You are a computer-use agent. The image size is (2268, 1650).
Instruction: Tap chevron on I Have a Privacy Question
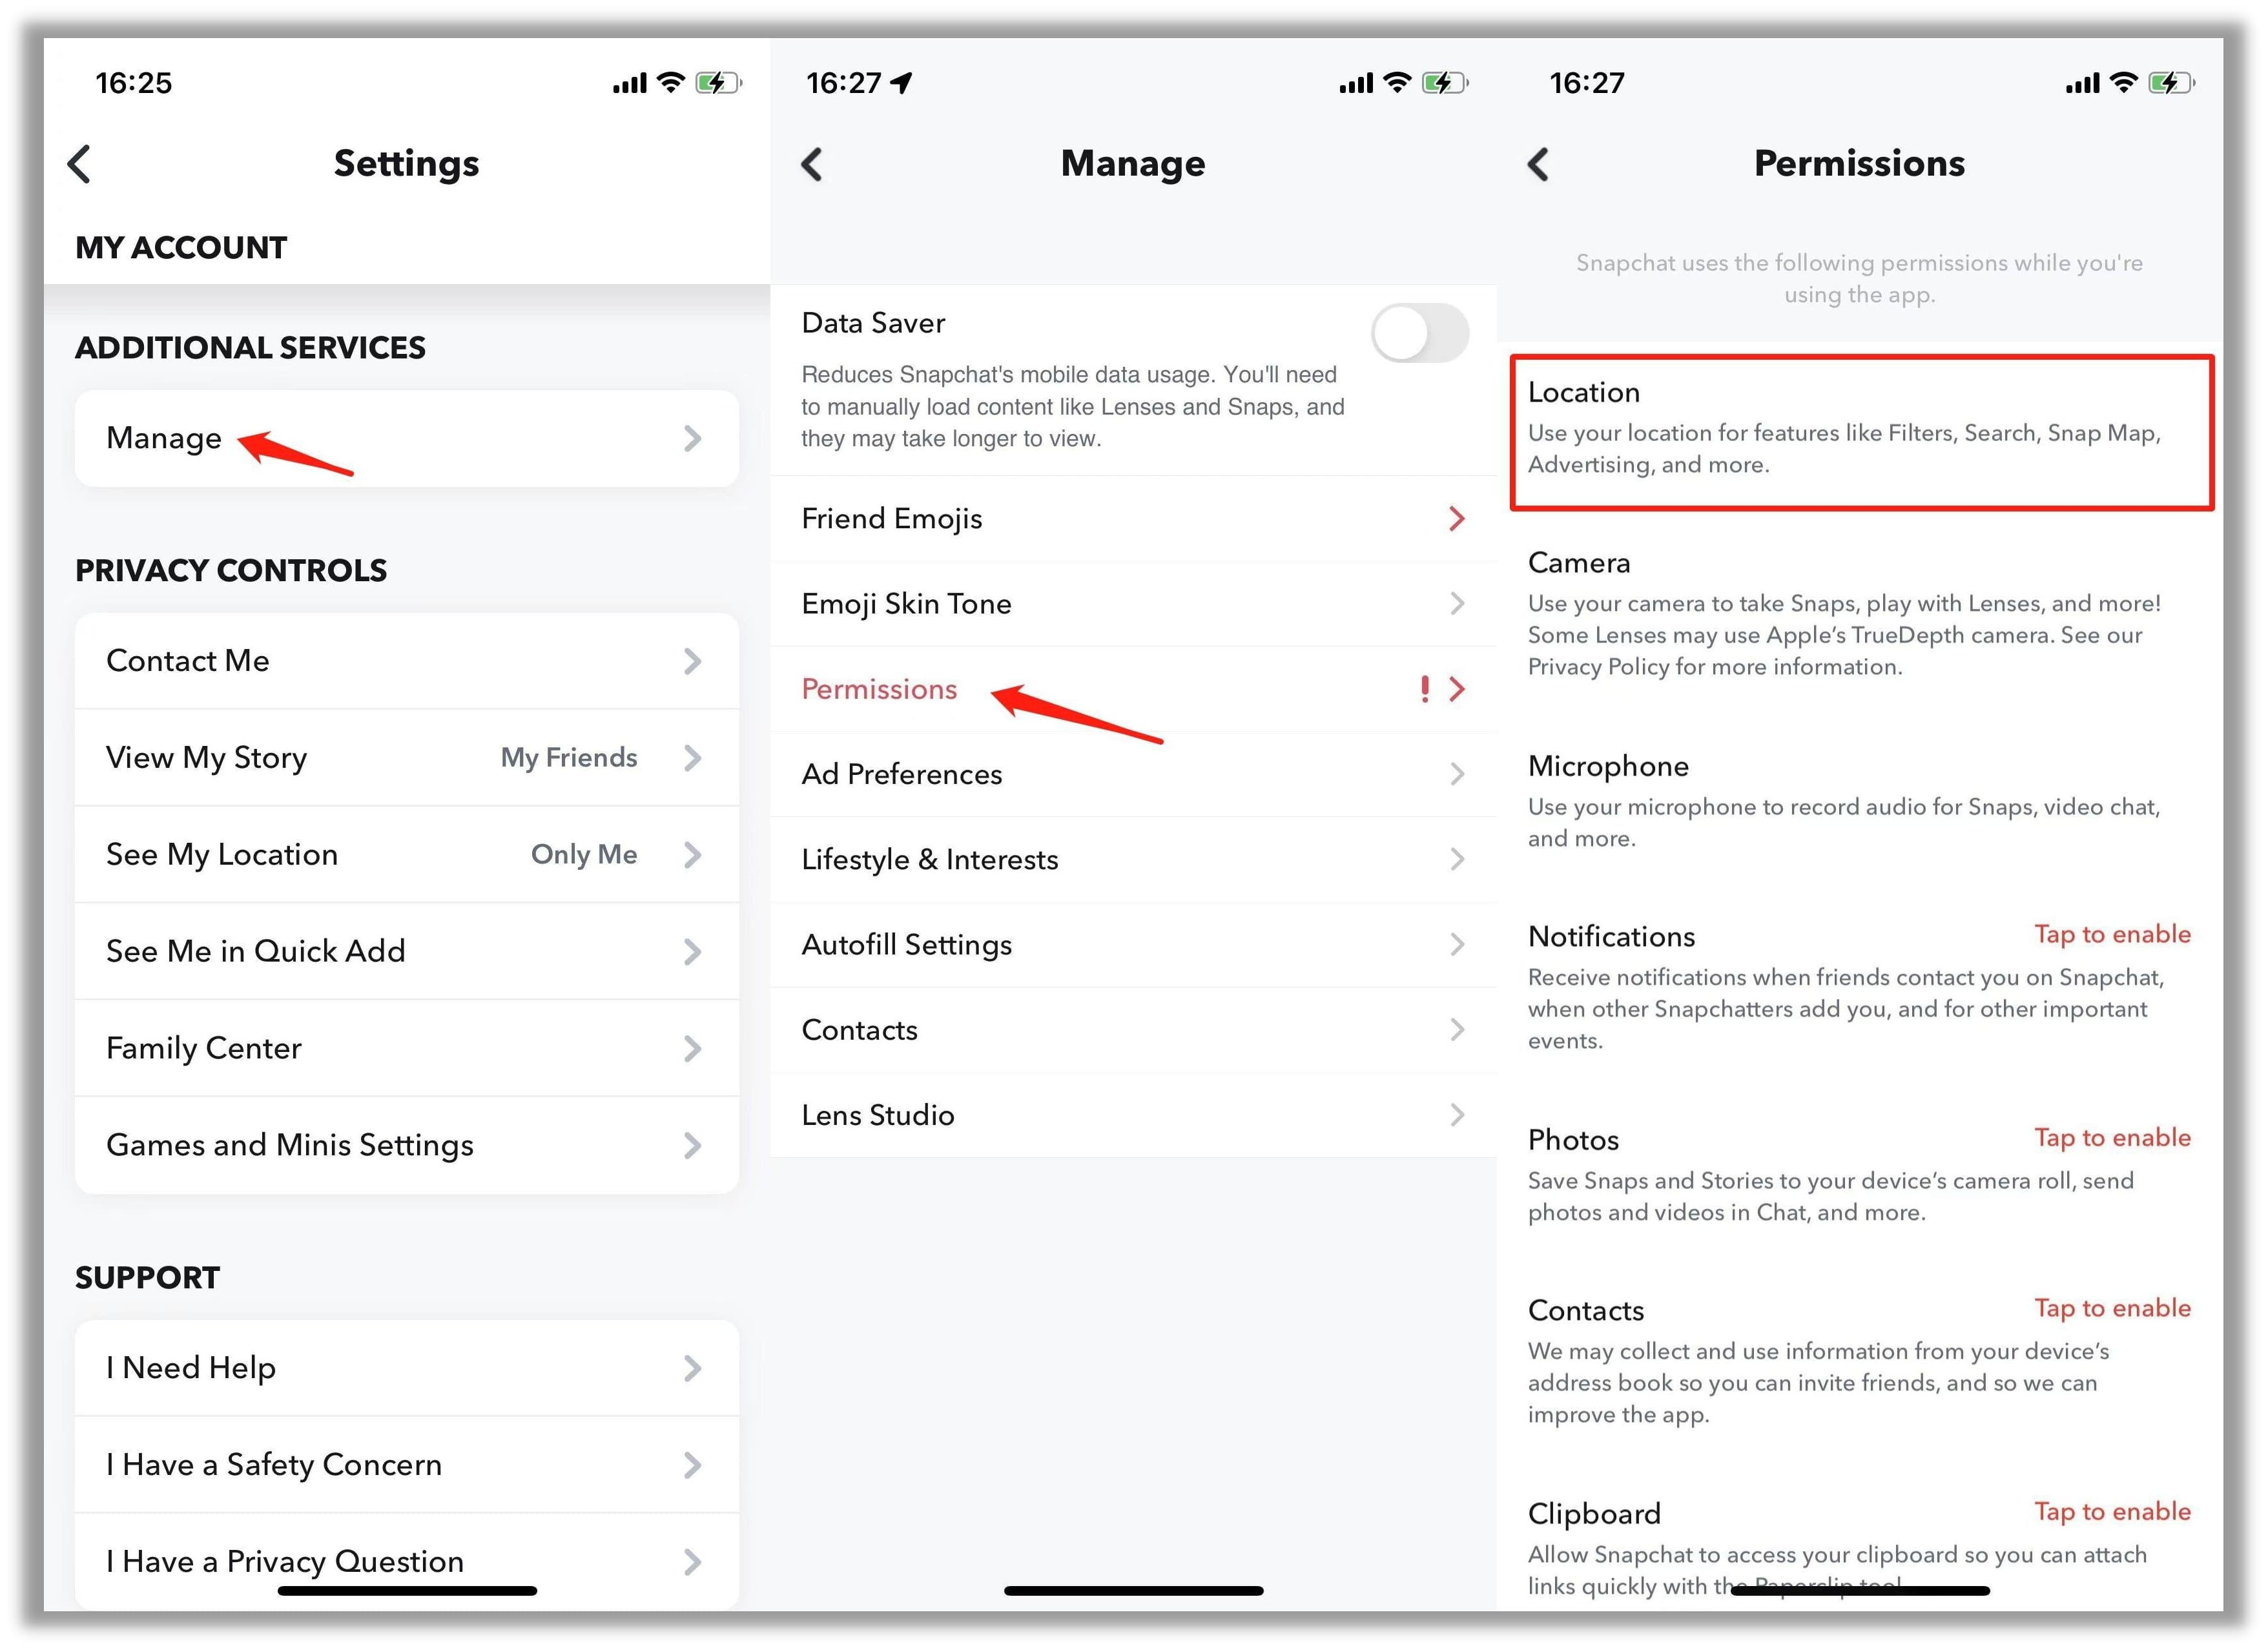click(693, 1563)
